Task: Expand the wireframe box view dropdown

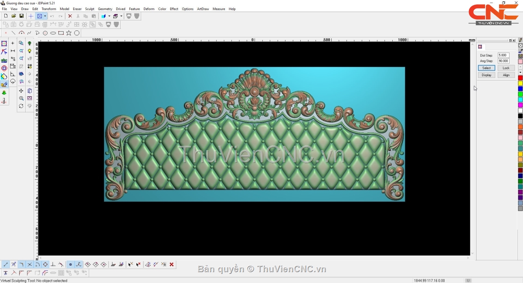Action: 121,16
